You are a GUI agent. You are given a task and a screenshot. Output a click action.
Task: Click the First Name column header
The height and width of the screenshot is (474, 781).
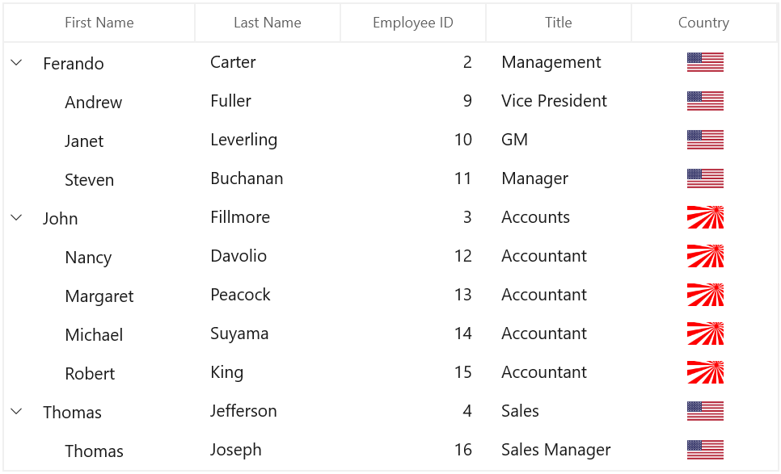99,22
